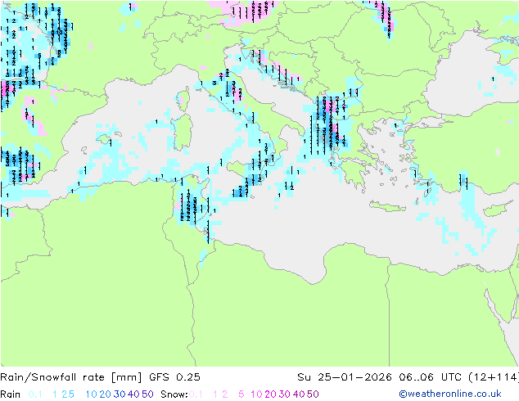Select the Snow legend value 20
Screen dimensions: 519x401
[270, 394]
